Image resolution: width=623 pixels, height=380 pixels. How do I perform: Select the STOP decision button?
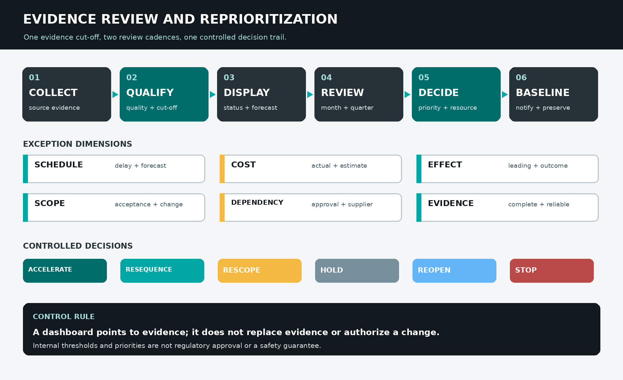[552, 271]
